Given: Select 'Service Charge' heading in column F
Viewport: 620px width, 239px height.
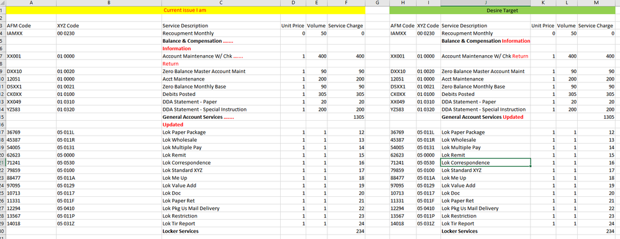Looking at the screenshot, I should 345,25.
